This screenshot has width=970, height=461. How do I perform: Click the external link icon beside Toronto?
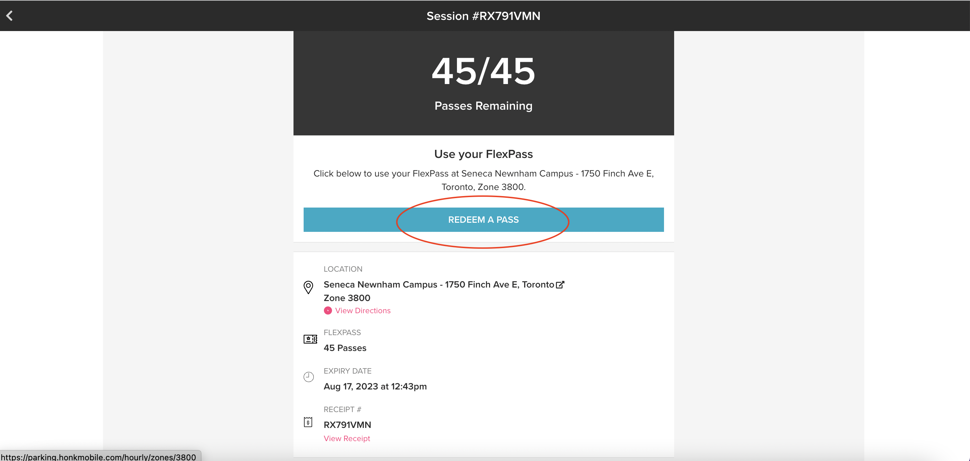[x=560, y=284]
